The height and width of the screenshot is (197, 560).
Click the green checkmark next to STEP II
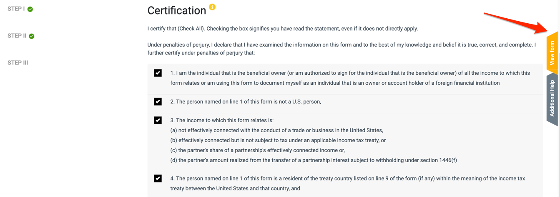click(x=32, y=36)
